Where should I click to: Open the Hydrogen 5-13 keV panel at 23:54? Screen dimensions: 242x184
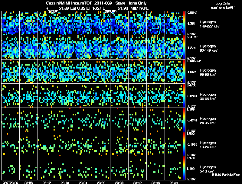[x=174, y=168]
